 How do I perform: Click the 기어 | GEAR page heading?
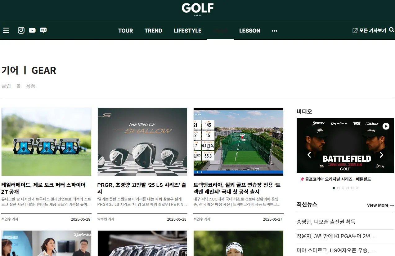[29, 70]
